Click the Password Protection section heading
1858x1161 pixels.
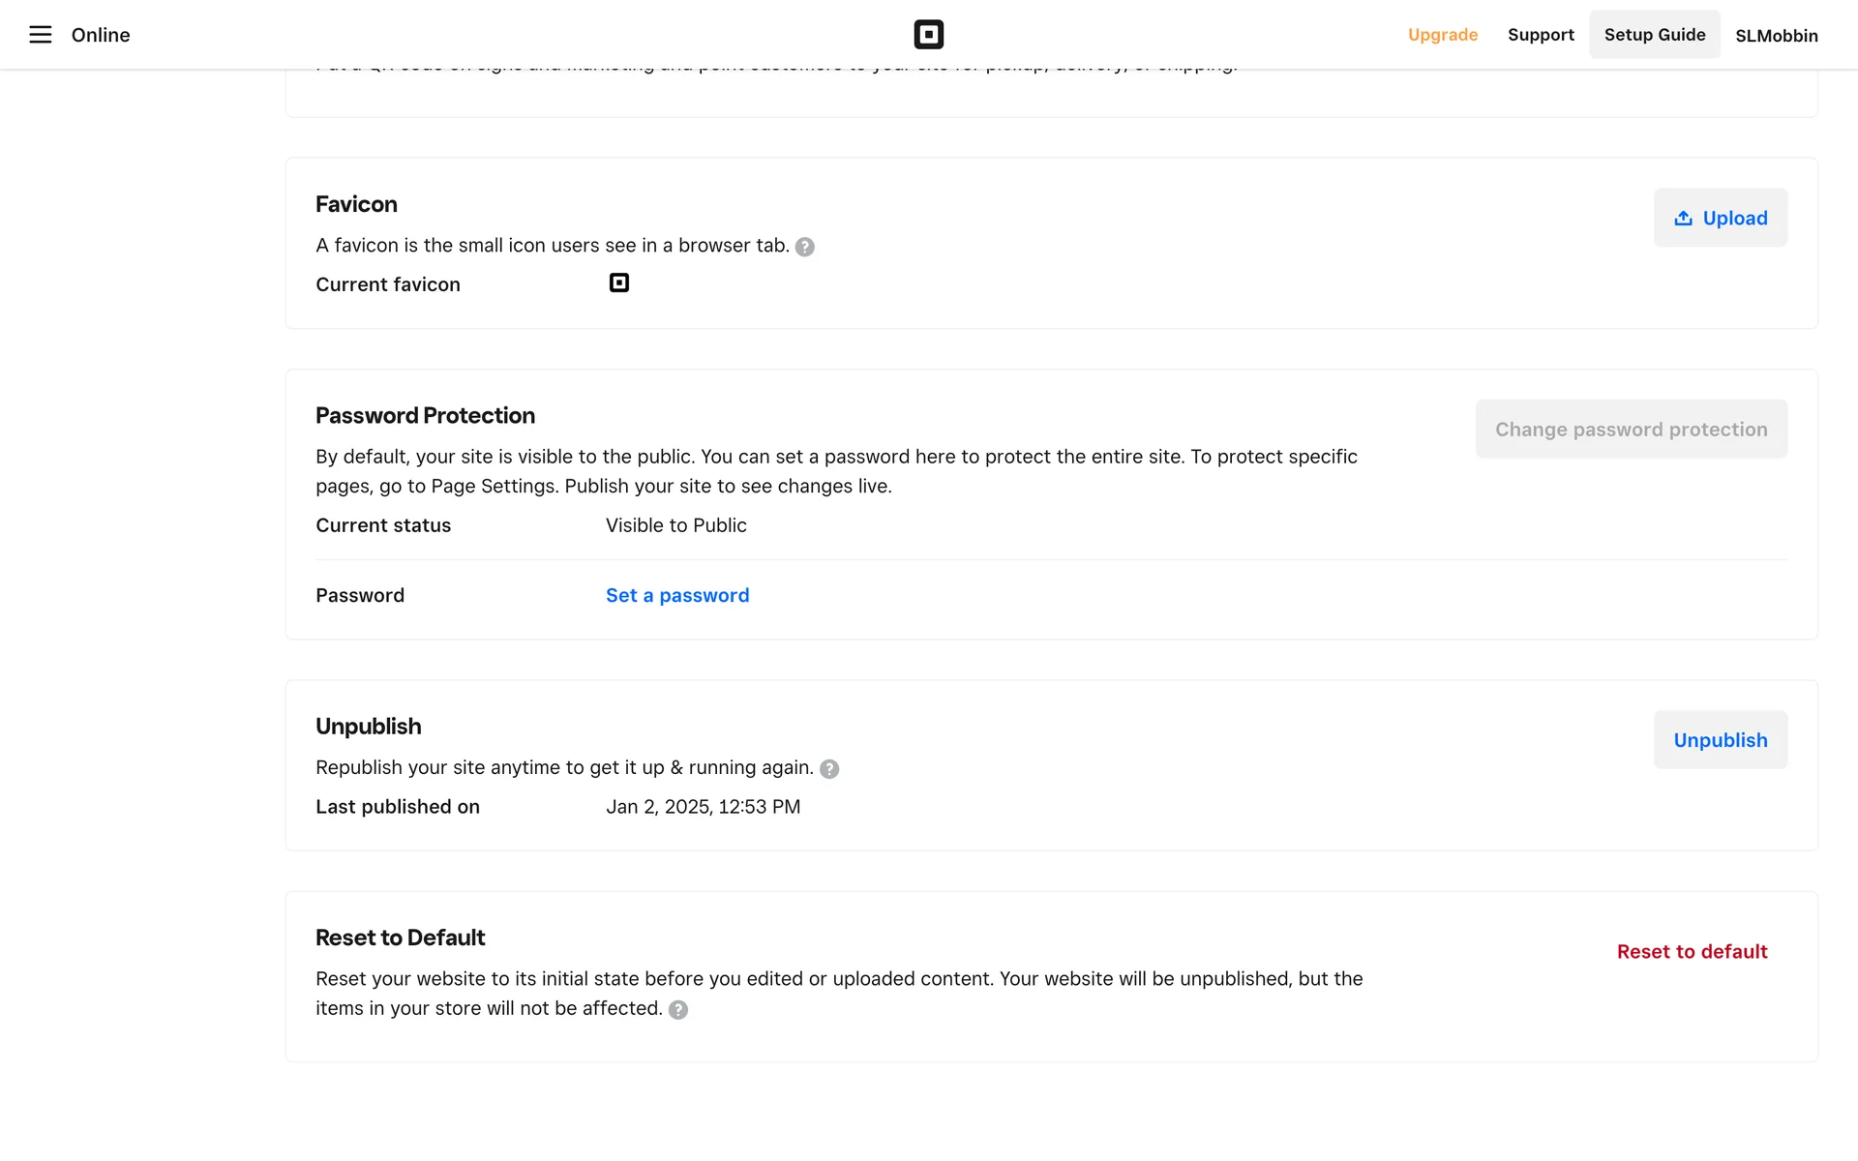click(425, 416)
